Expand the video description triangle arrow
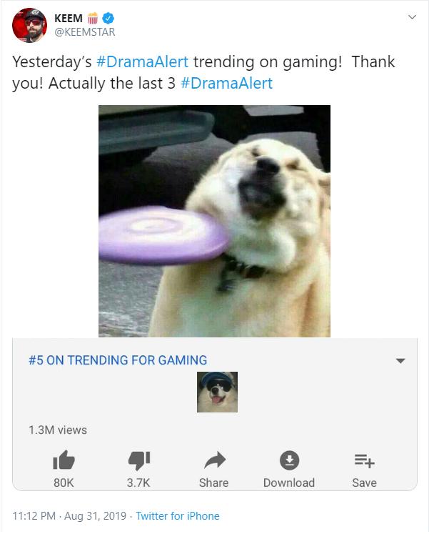The height and width of the screenshot is (534, 429). click(400, 361)
